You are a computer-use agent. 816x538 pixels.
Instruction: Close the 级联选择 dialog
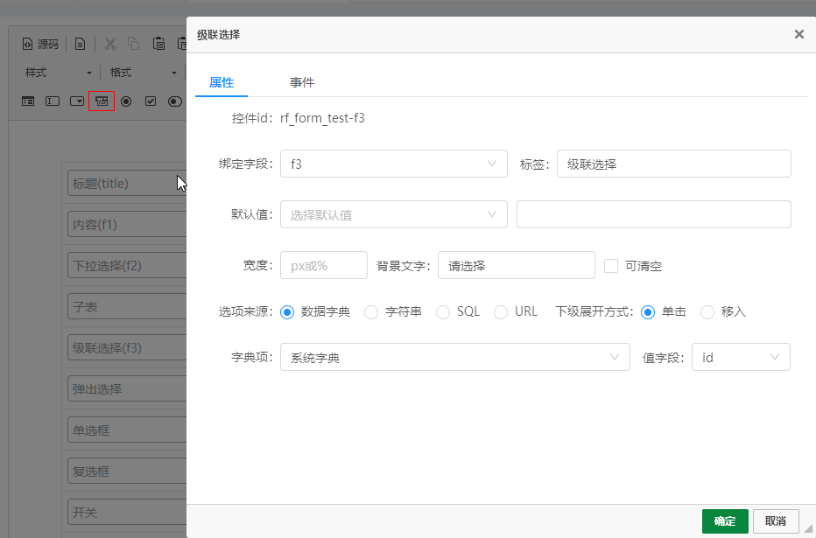click(798, 34)
